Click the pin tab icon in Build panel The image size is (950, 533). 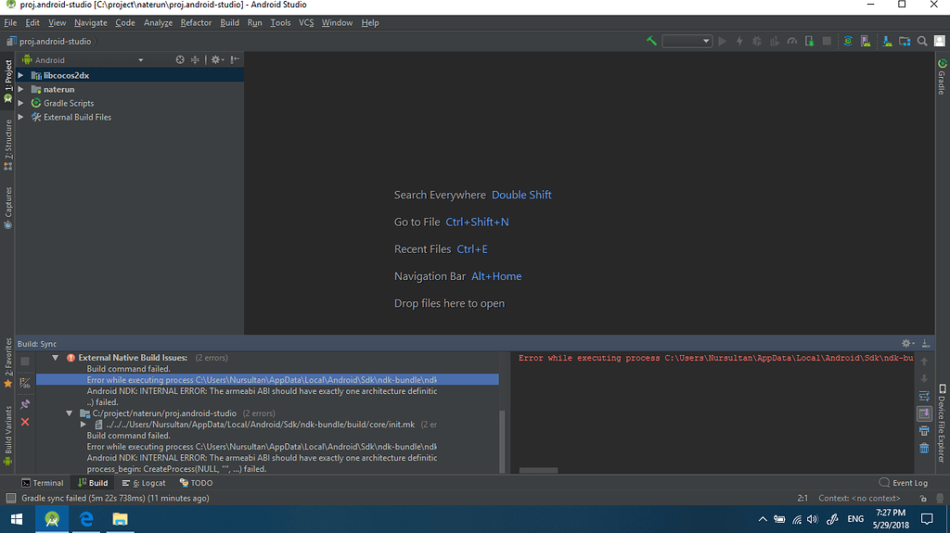[25, 404]
